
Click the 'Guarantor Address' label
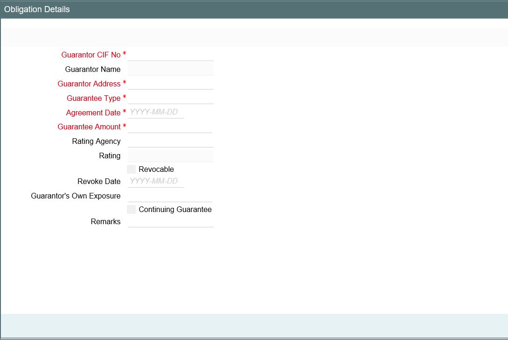coord(89,84)
